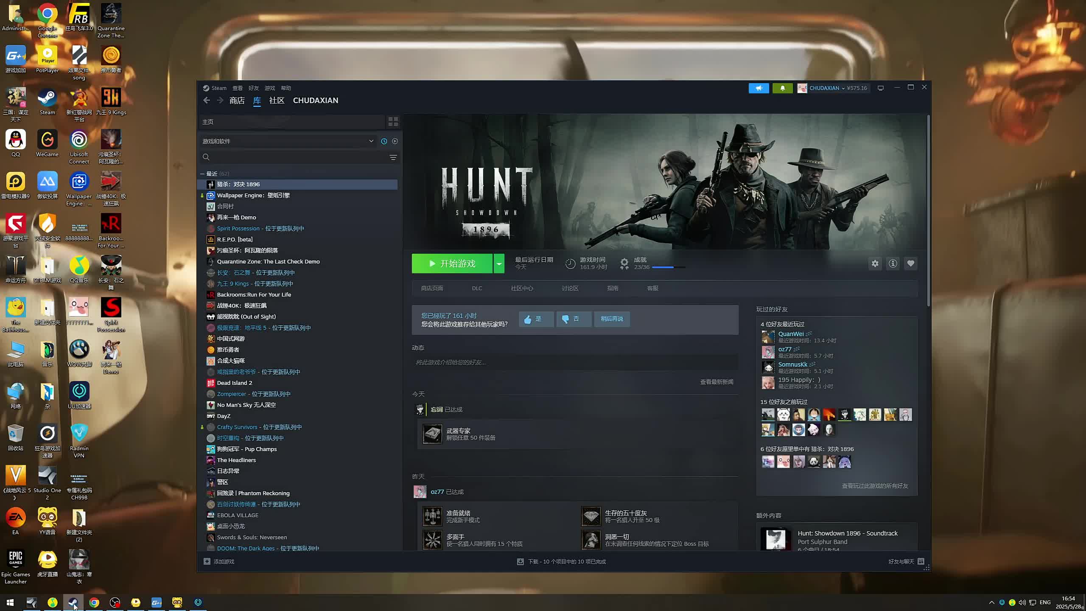The width and height of the screenshot is (1086, 611).
Task: Click 准备就绪 achievement icon
Action: [x=432, y=516]
